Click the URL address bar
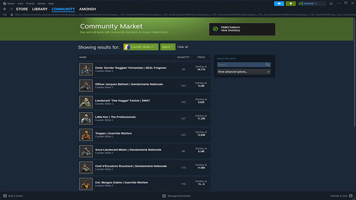 pos(184,15)
